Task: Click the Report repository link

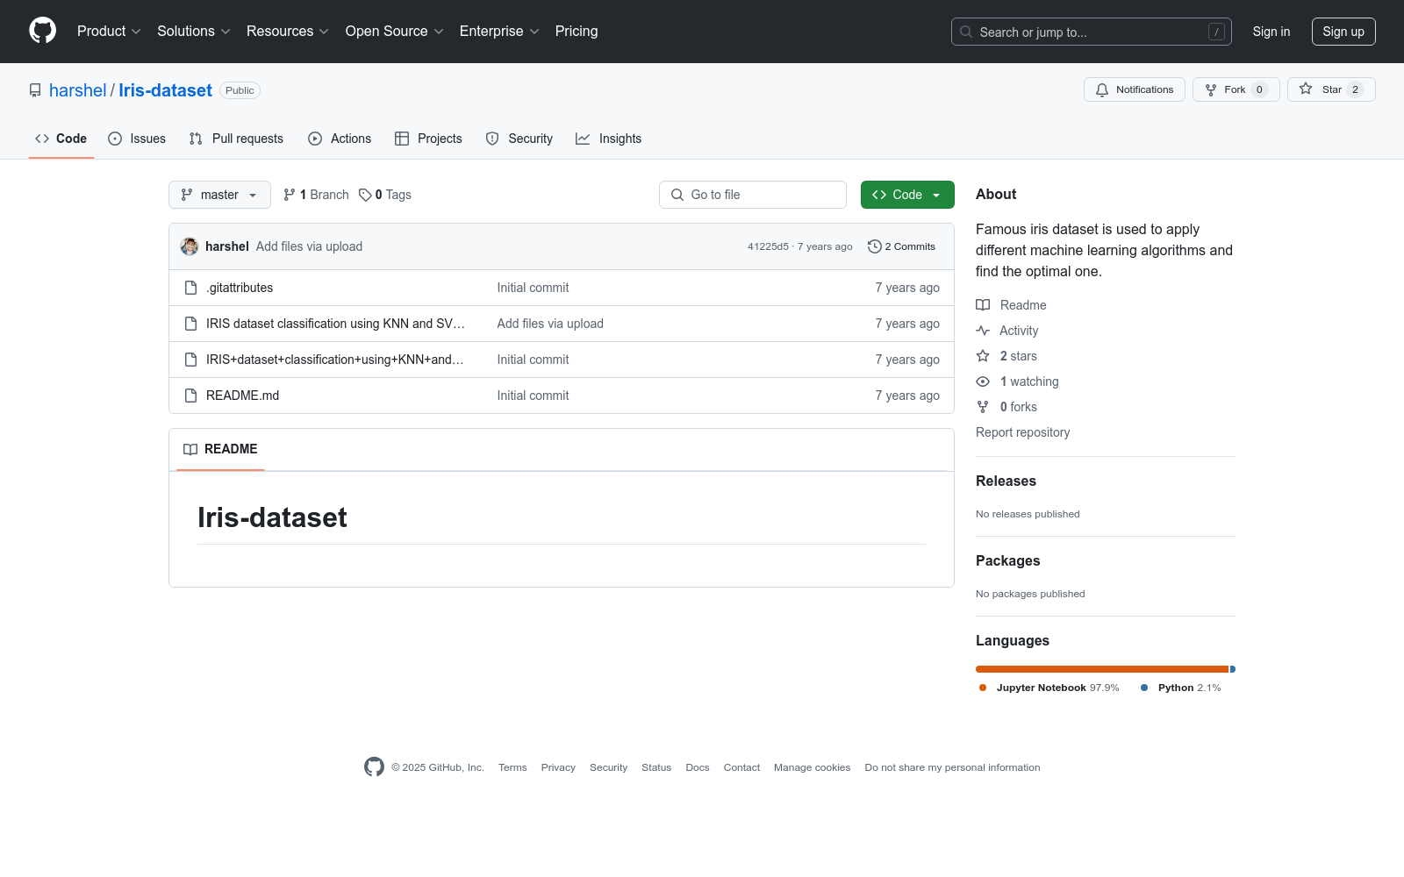Action: point(1022,432)
